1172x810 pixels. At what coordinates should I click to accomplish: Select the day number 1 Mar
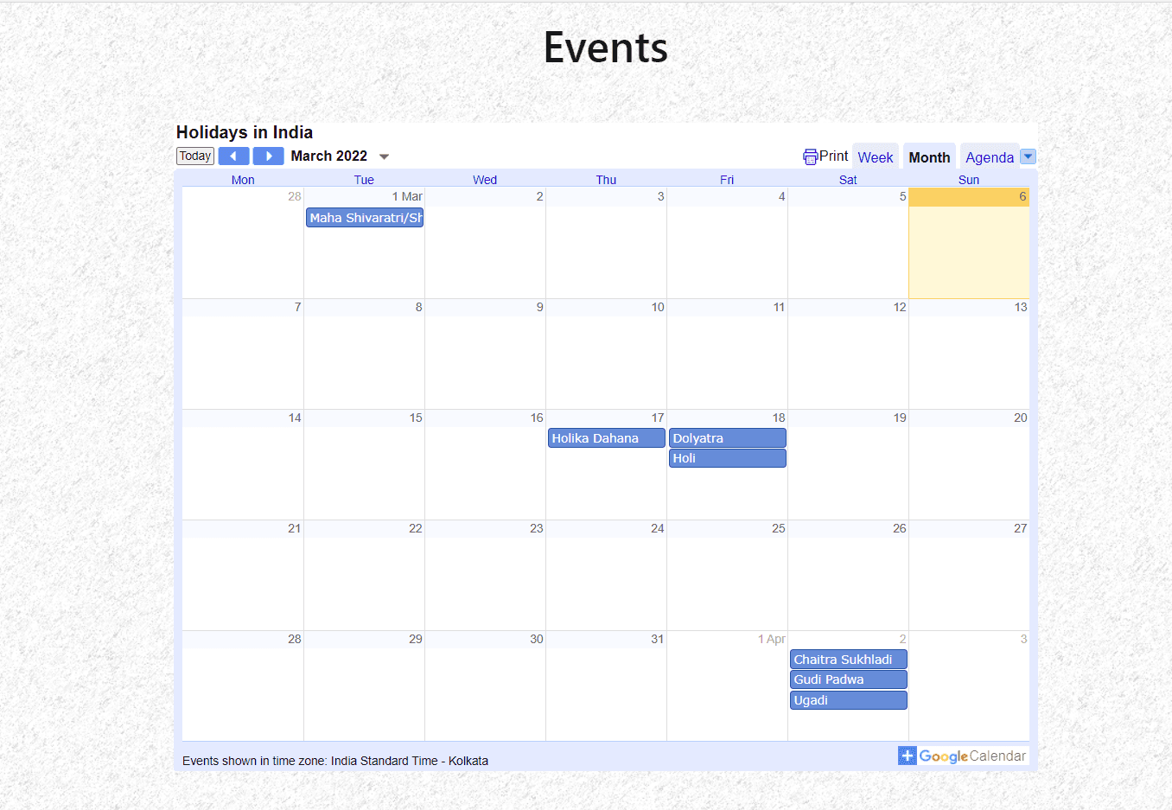(x=407, y=196)
